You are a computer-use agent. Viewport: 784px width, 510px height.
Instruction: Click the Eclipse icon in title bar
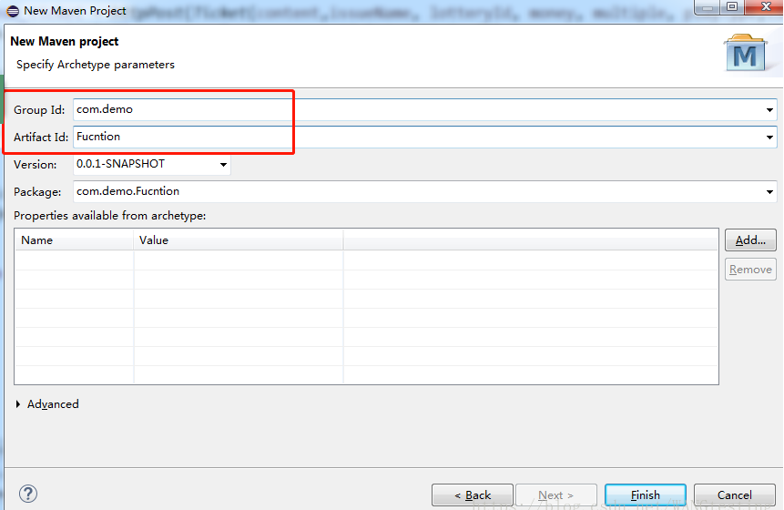coord(13,11)
